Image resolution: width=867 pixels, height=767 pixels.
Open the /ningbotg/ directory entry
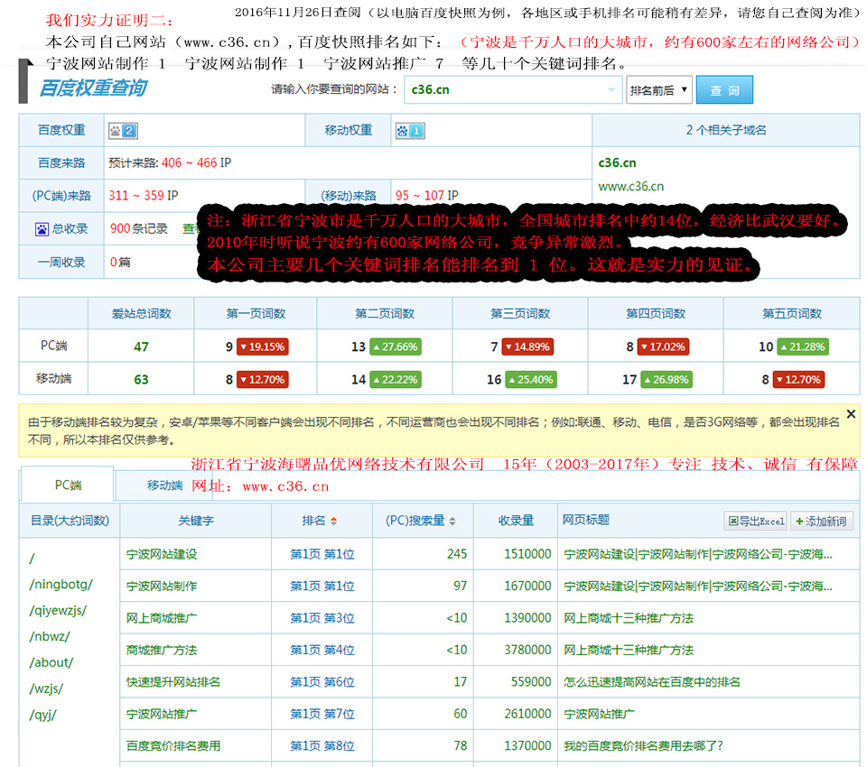(61, 585)
